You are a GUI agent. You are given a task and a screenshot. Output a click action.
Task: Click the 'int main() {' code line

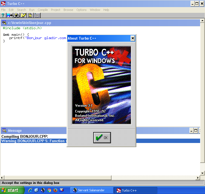tap(16, 35)
